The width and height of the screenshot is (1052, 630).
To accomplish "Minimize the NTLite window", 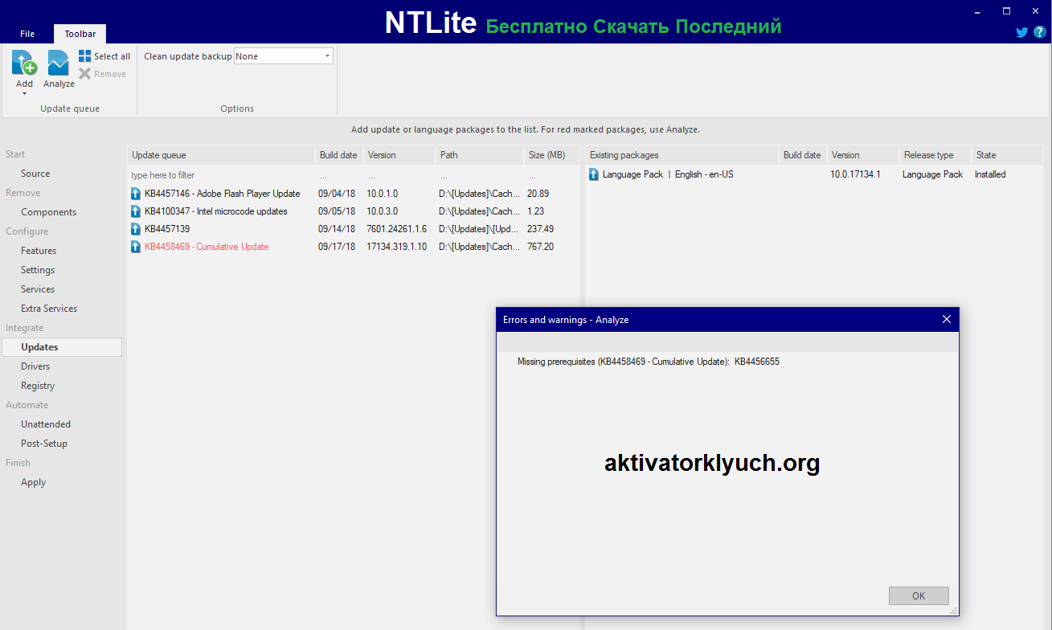I will pos(977,10).
